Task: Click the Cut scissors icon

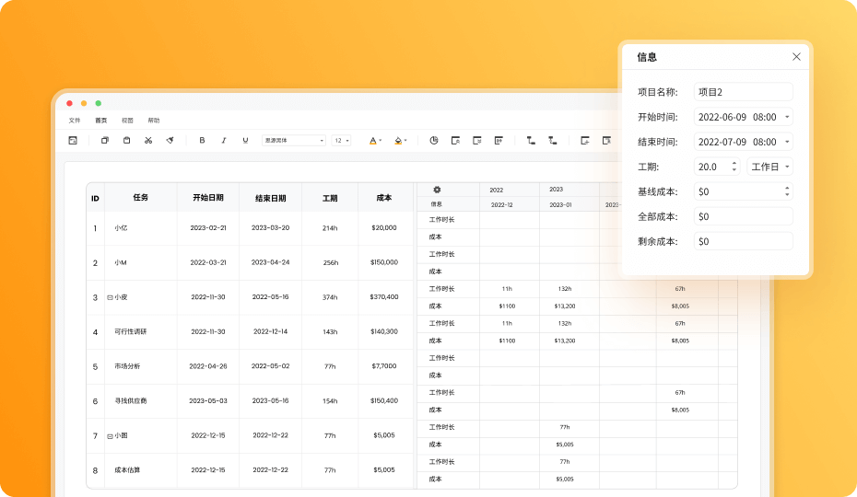Action: (148, 141)
